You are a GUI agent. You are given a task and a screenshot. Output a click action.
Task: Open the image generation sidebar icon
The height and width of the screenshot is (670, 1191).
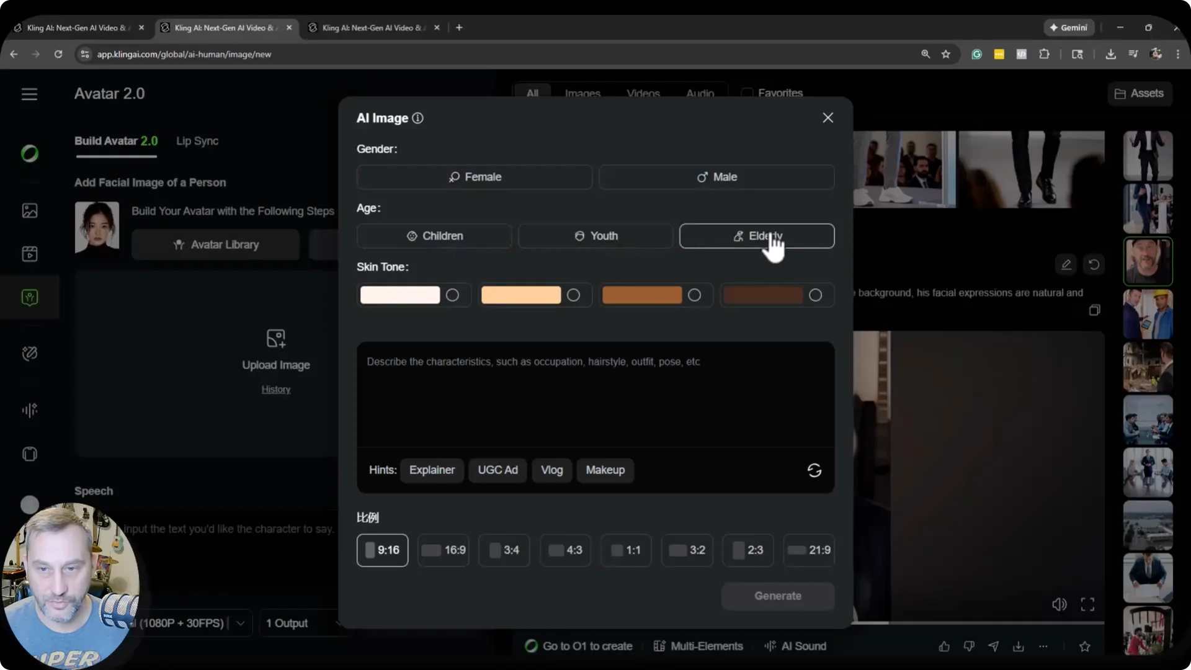click(x=29, y=211)
